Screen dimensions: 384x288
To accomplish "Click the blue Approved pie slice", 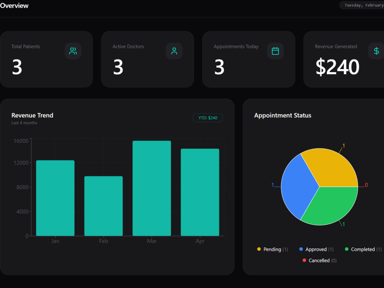I will click(298, 187).
